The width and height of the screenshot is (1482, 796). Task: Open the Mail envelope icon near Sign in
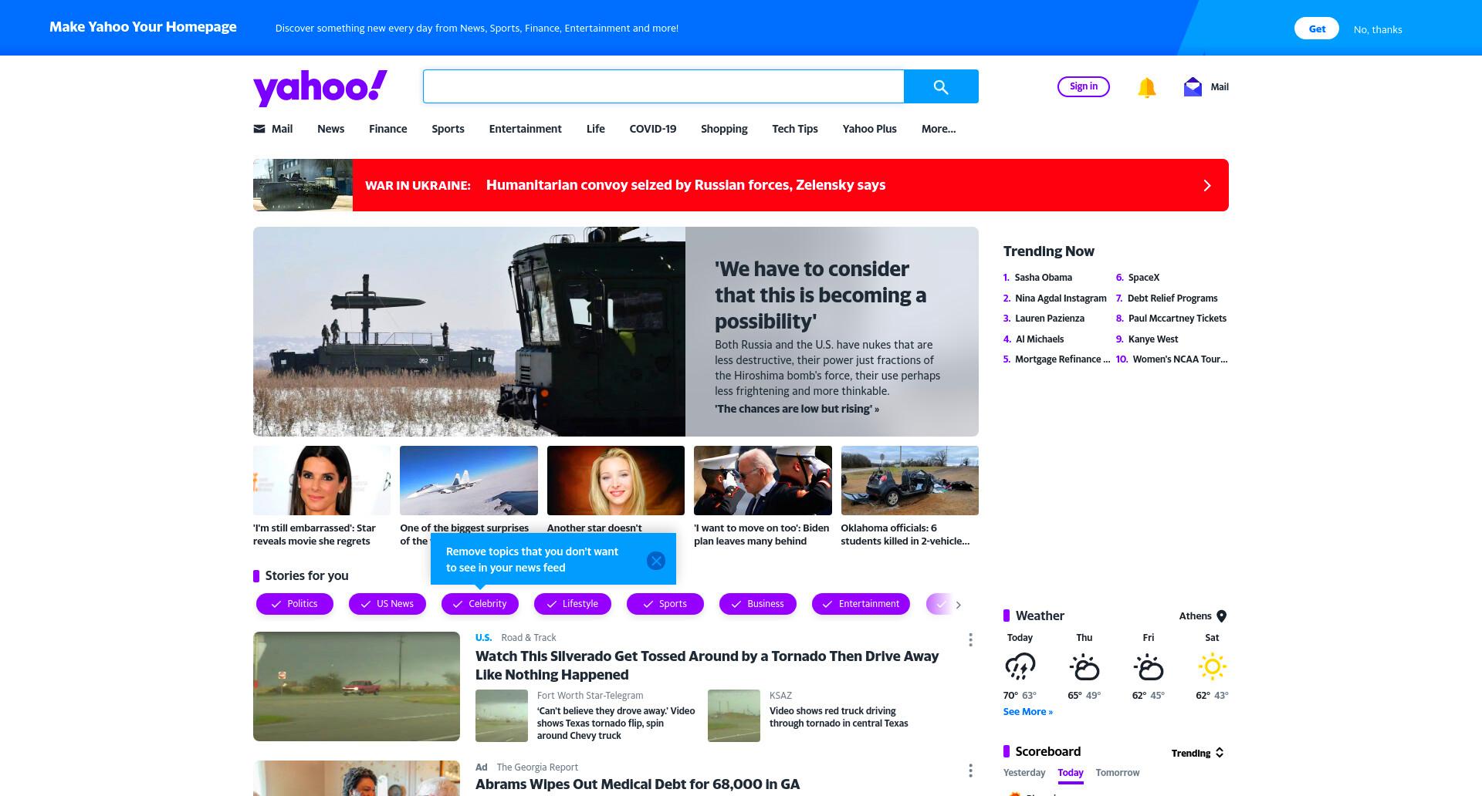point(1193,86)
